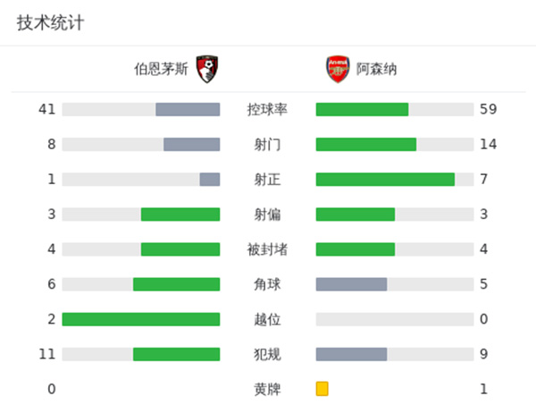This screenshot has height=413, width=536.
Task: Click the Arsenal club crest
Action: pos(337,70)
